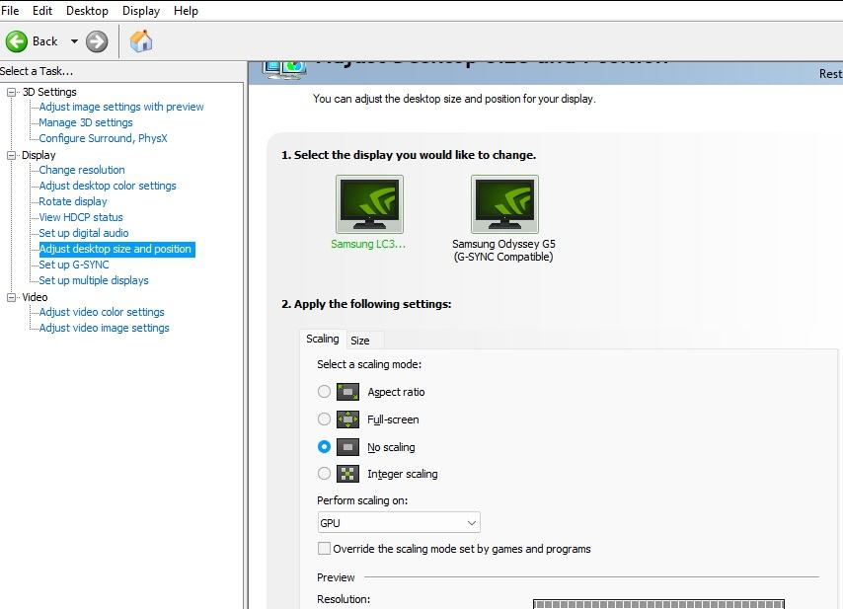Open Set up digital audio
843x609 pixels.
click(83, 233)
